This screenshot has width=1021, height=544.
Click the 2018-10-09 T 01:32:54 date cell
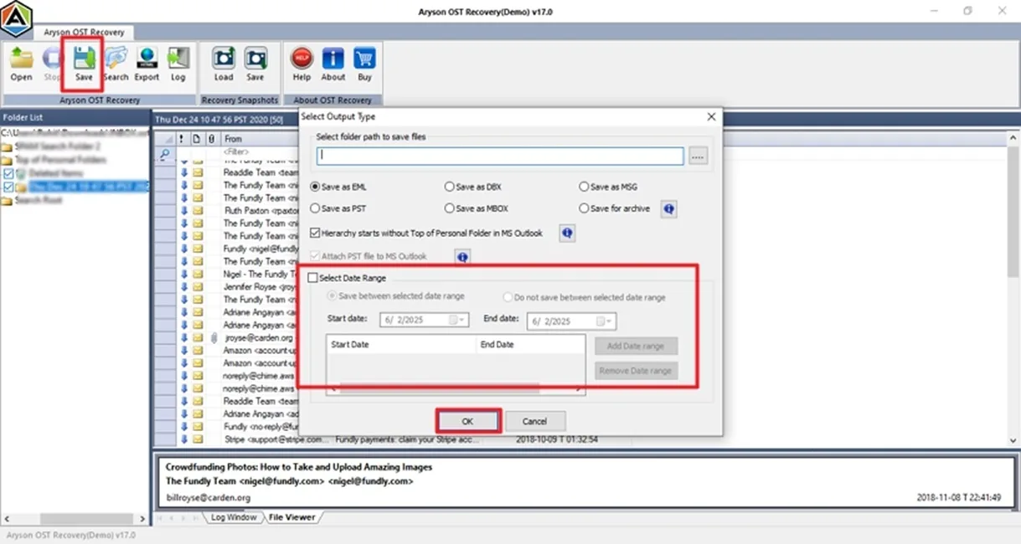555,439
